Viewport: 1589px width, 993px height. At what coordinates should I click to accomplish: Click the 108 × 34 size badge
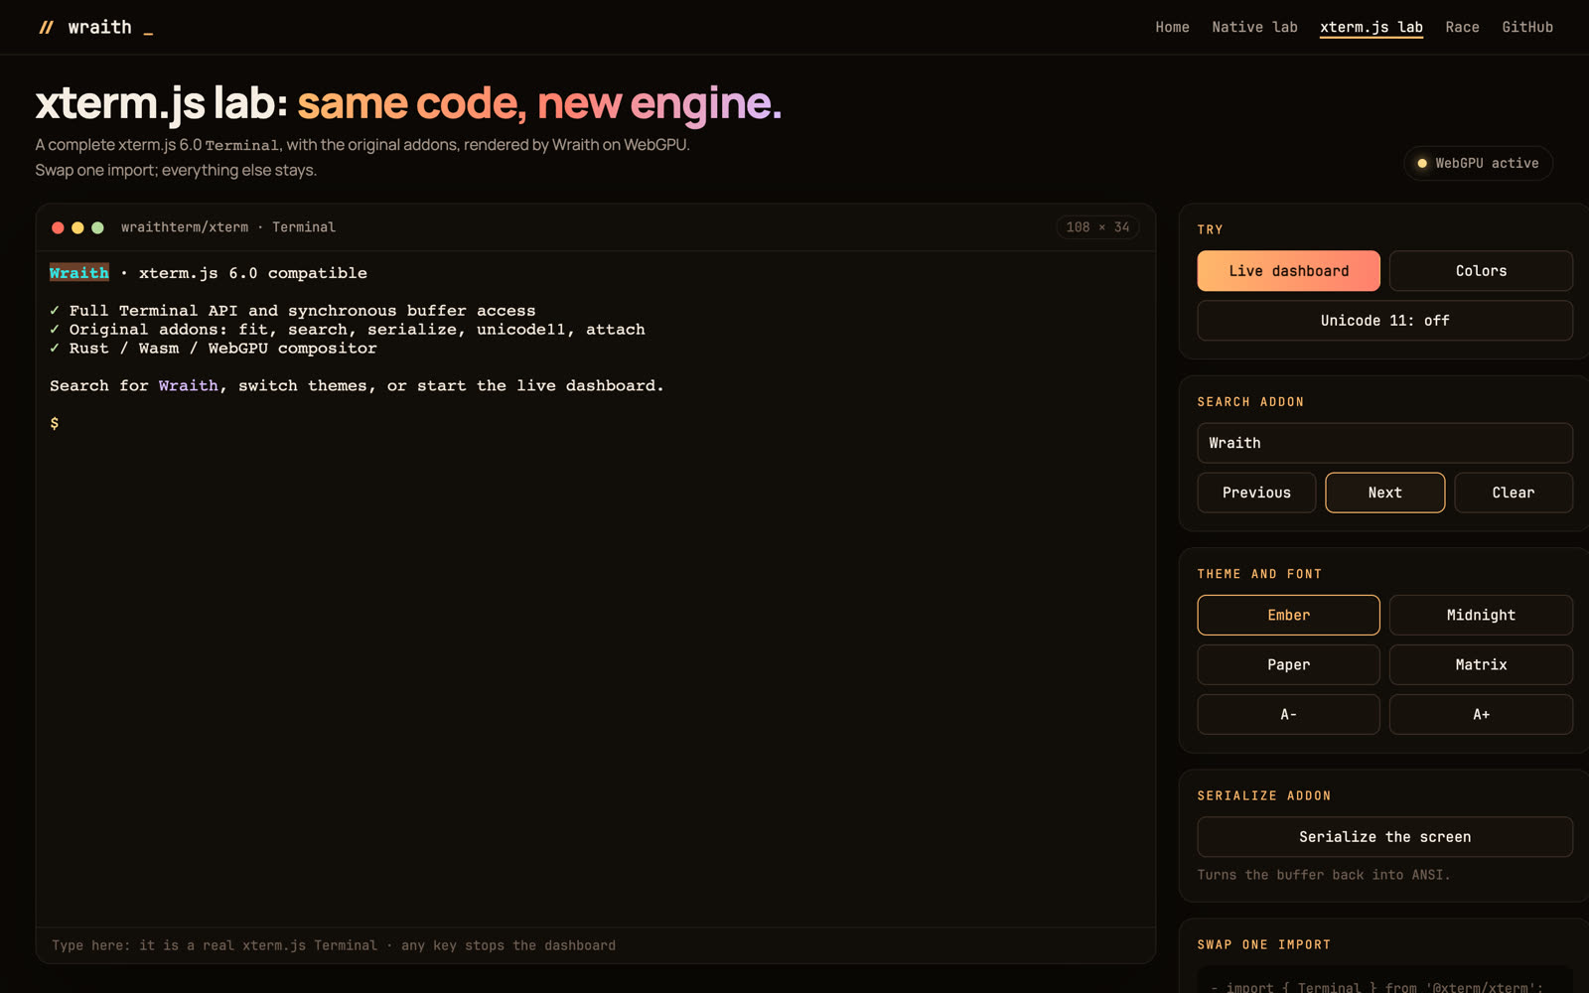pos(1097,227)
